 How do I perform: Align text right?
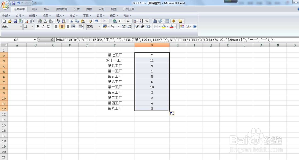tap(68, 27)
